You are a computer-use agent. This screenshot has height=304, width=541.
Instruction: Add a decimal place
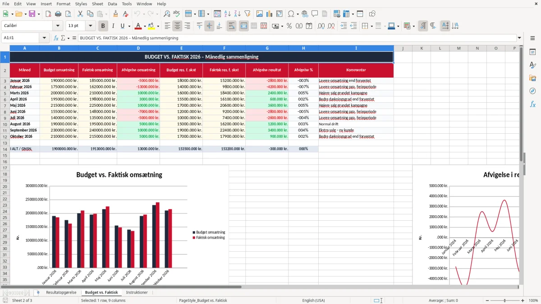pos(321,26)
